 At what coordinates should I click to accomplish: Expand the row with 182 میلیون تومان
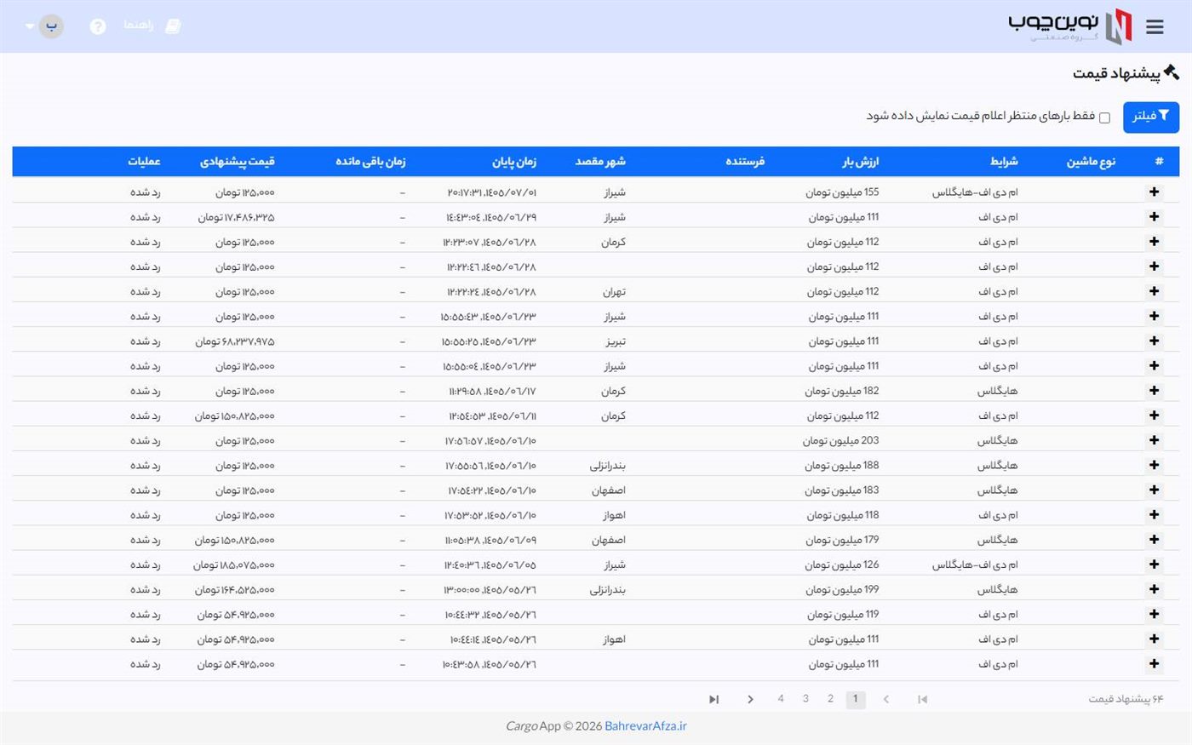point(1154,391)
